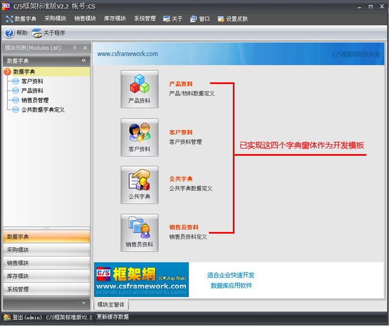The height and width of the screenshot is (326, 389).
Task: Select 销售员管理 in the module tree
Action: [35, 100]
